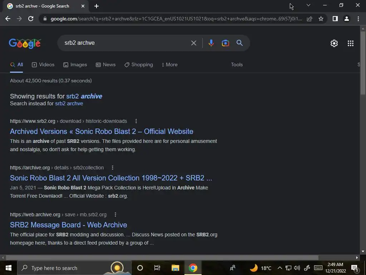Click the scroll-down arrow of page scrollbar
366x275 pixels.
point(363,251)
